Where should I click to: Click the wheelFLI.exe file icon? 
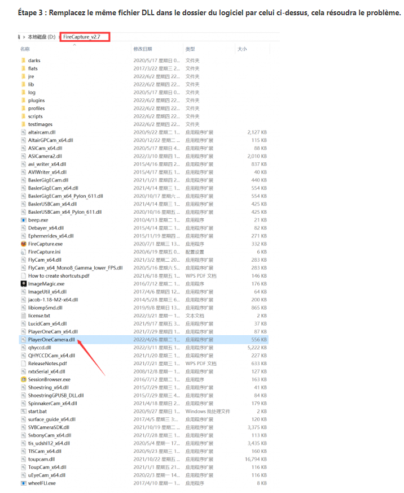pyautogui.click(x=24, y=483)
